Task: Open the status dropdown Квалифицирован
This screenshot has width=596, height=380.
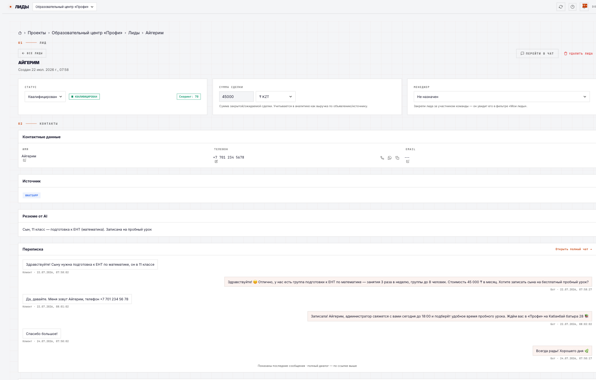Action: [x=45, y=97]
